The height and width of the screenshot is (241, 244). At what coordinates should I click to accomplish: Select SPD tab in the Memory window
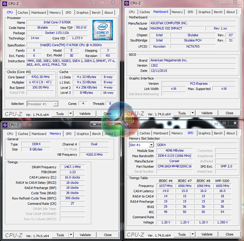click(x=69, y=134)
